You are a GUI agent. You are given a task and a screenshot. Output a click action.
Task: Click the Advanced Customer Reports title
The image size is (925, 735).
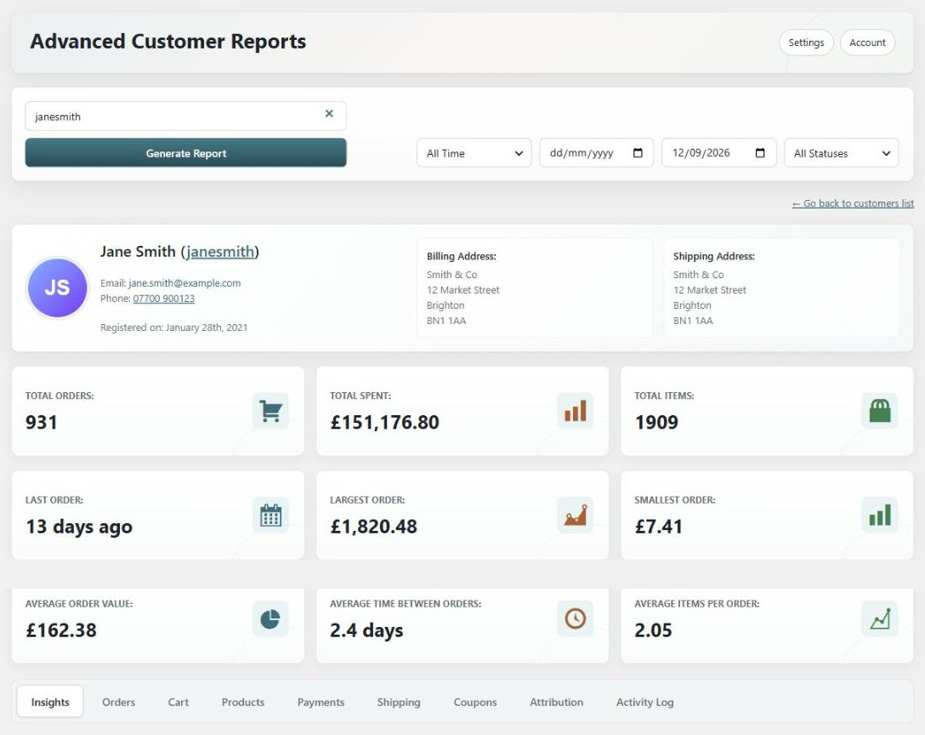pos(168,42)
